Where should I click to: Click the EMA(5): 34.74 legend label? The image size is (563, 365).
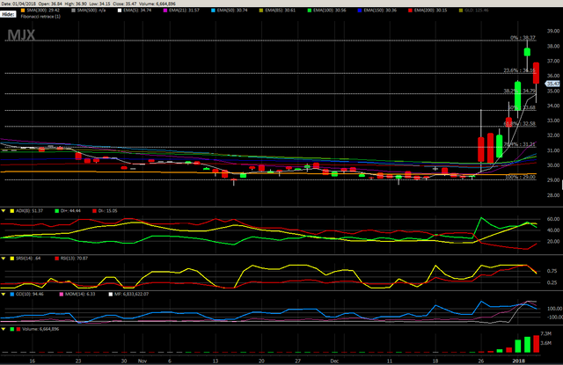137,11
